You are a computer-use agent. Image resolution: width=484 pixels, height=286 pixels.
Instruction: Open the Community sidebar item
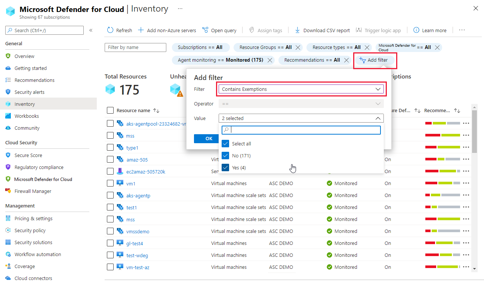[27, 128]
